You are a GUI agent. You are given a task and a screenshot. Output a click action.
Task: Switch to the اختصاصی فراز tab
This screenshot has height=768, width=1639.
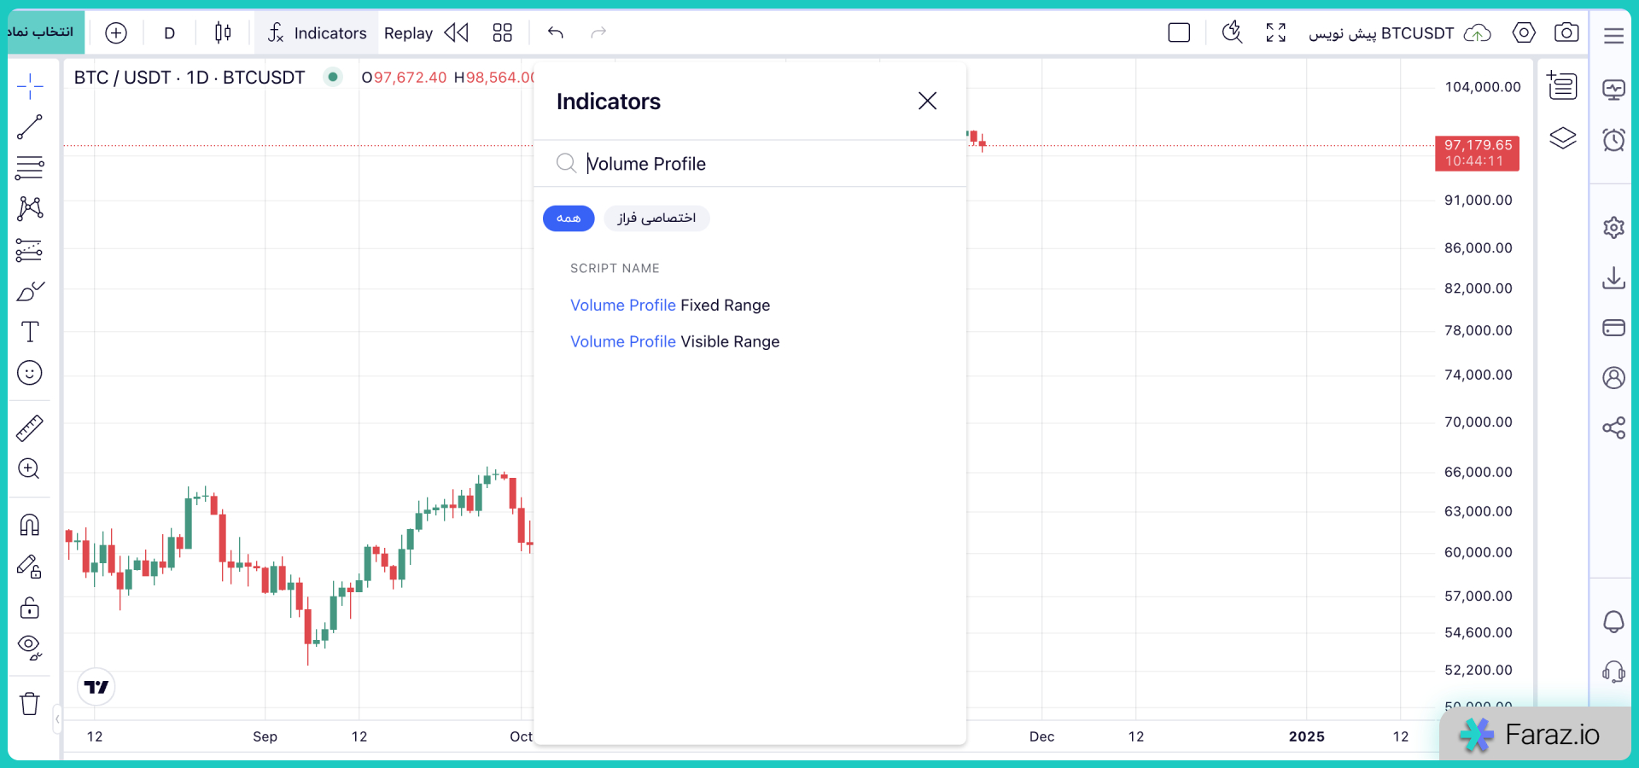click(656, 218)
